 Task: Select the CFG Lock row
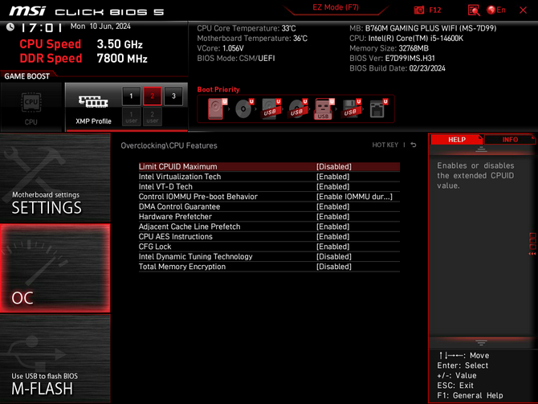269,247
